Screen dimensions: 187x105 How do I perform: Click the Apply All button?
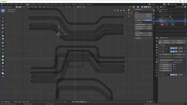coord(166,41)
